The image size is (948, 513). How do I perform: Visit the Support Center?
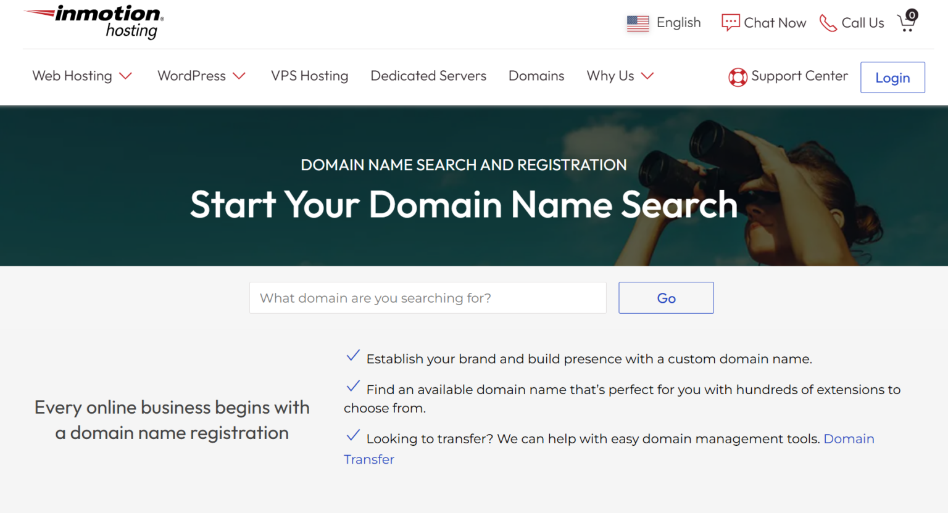pyautogui.click(x=799, y=76)
